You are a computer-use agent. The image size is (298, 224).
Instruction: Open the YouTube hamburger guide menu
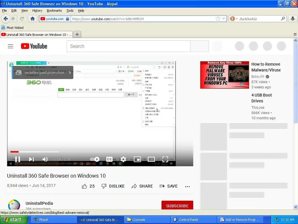click(10, 46)
